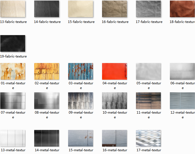Click the 15-metal-texture file with rust spots
Image resolution: width=195 pixels, height=154 pixels.
pyautogui.click(x=81, y=138)
